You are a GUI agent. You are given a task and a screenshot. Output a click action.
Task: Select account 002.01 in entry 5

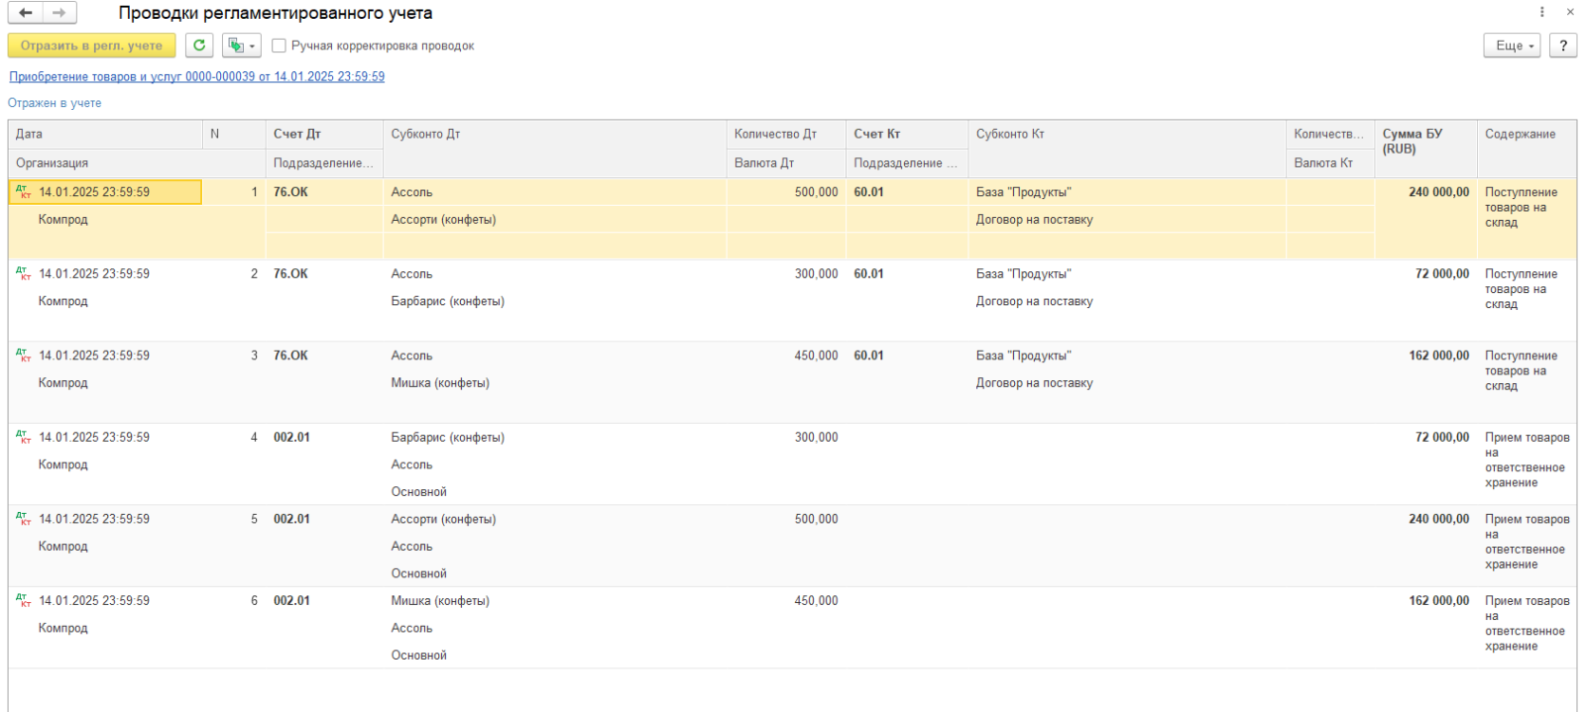pyautogui.click(x=291, y=519)
